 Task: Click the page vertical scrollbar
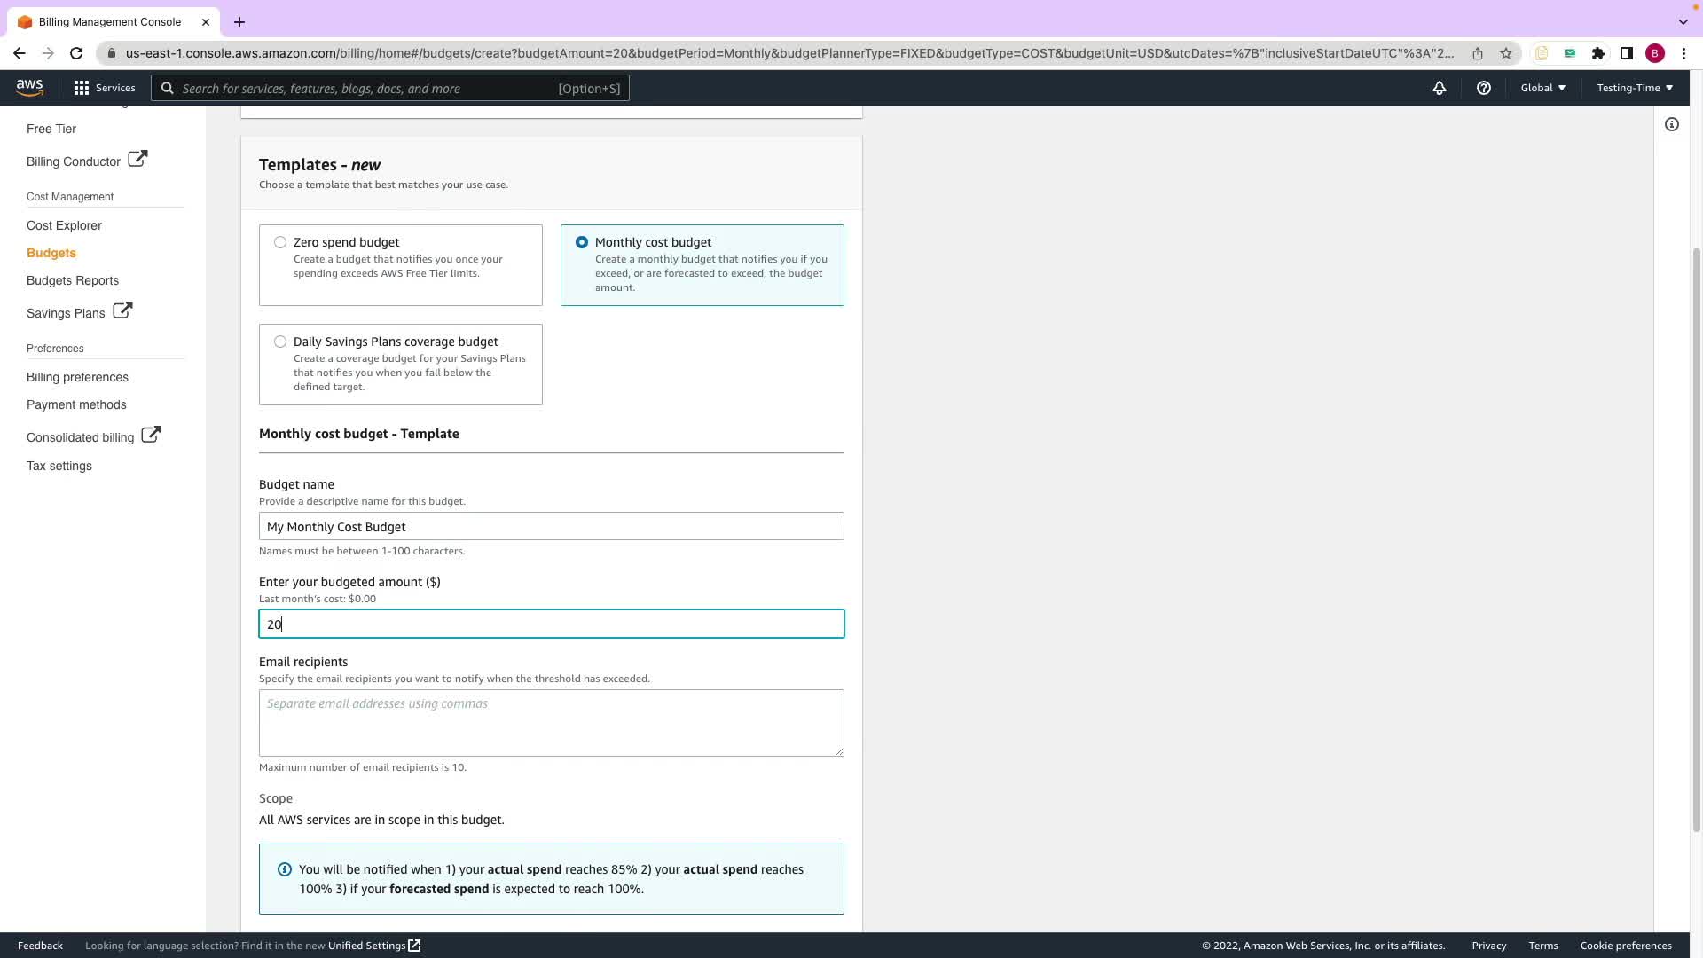point(1696,532)
